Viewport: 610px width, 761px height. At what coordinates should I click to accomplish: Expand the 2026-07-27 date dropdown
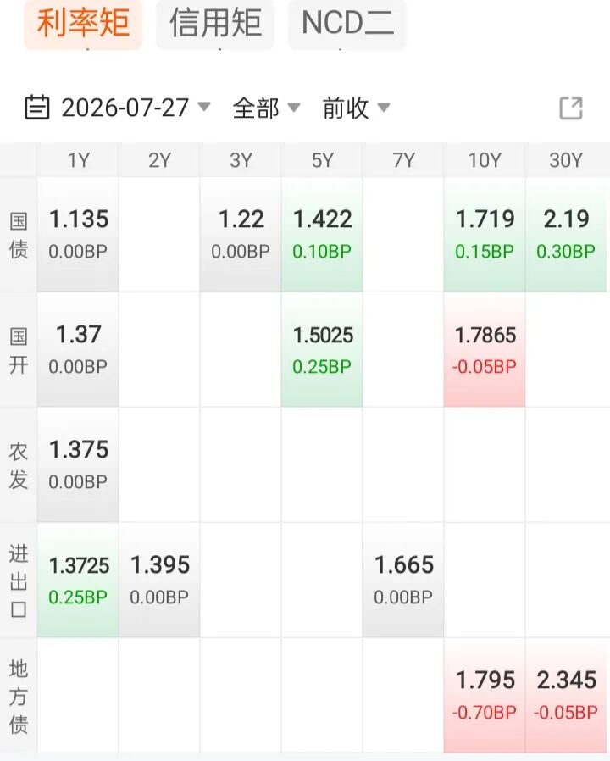tap(136, 108)
